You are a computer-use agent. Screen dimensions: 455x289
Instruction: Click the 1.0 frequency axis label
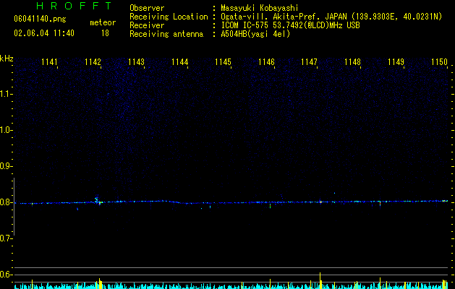point(7,130)
